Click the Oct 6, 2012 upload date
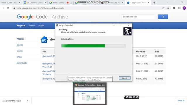Viewport: 187px width, 105px height. pyautogui.click(x=141, y=56)
